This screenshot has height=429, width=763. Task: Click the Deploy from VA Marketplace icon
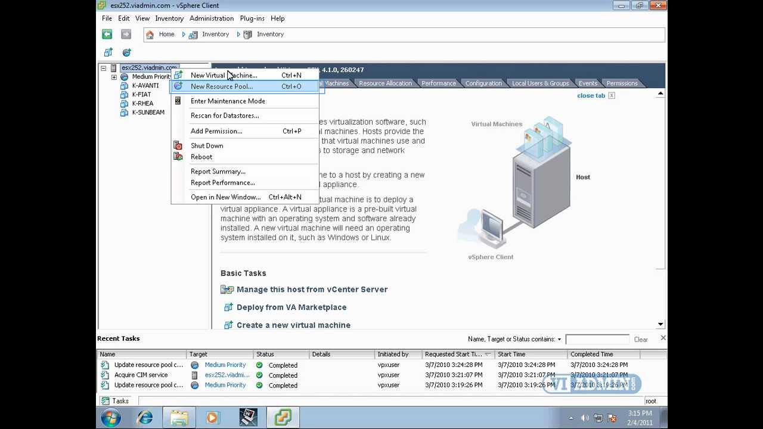click(x=228, y=307)
